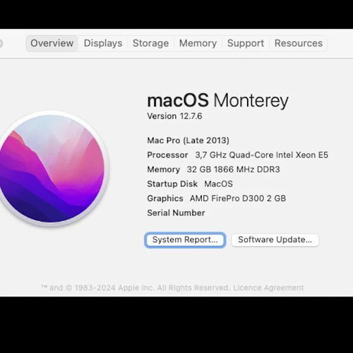Click graphics value AMD FirePro D300 2 GB
The height and width of the screenshot is (353, 353).
tap(238, 198)
